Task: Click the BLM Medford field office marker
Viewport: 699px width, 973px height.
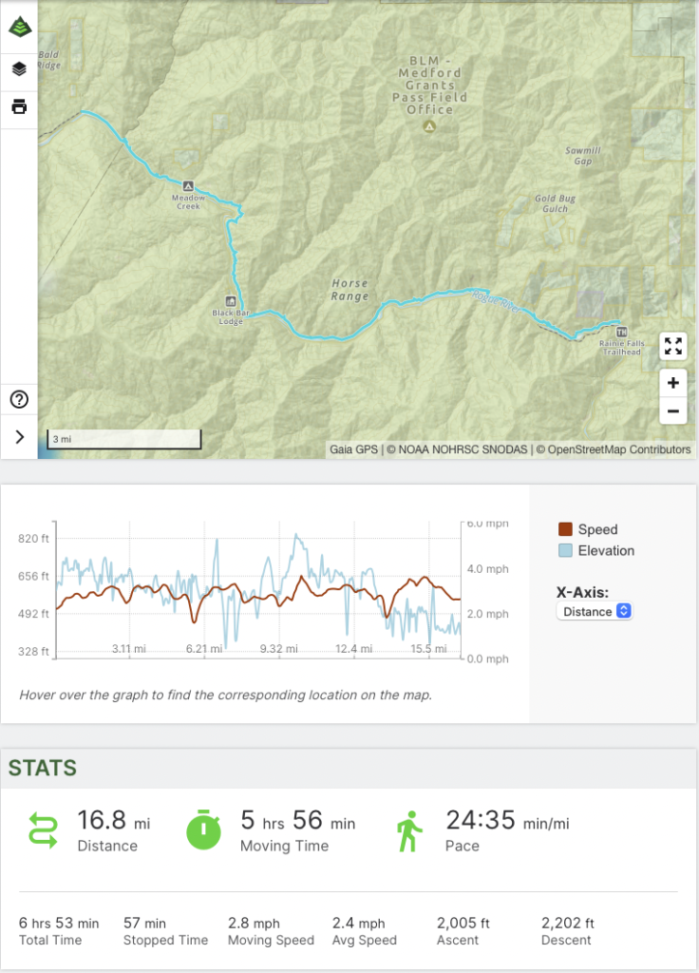Action: click(x=429, y=125)
